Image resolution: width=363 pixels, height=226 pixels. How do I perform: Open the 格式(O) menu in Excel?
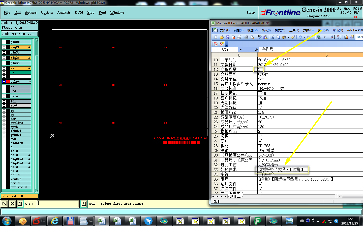coord(280,30)
